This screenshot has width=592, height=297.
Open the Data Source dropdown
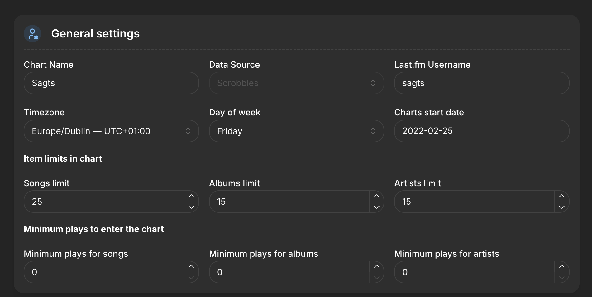click(296, 83)
